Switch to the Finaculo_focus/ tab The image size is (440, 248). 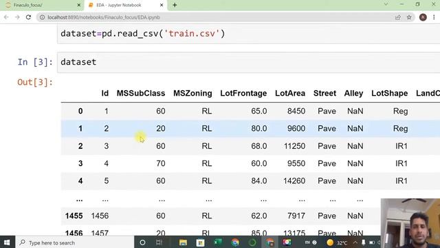[x=42, y=6]
